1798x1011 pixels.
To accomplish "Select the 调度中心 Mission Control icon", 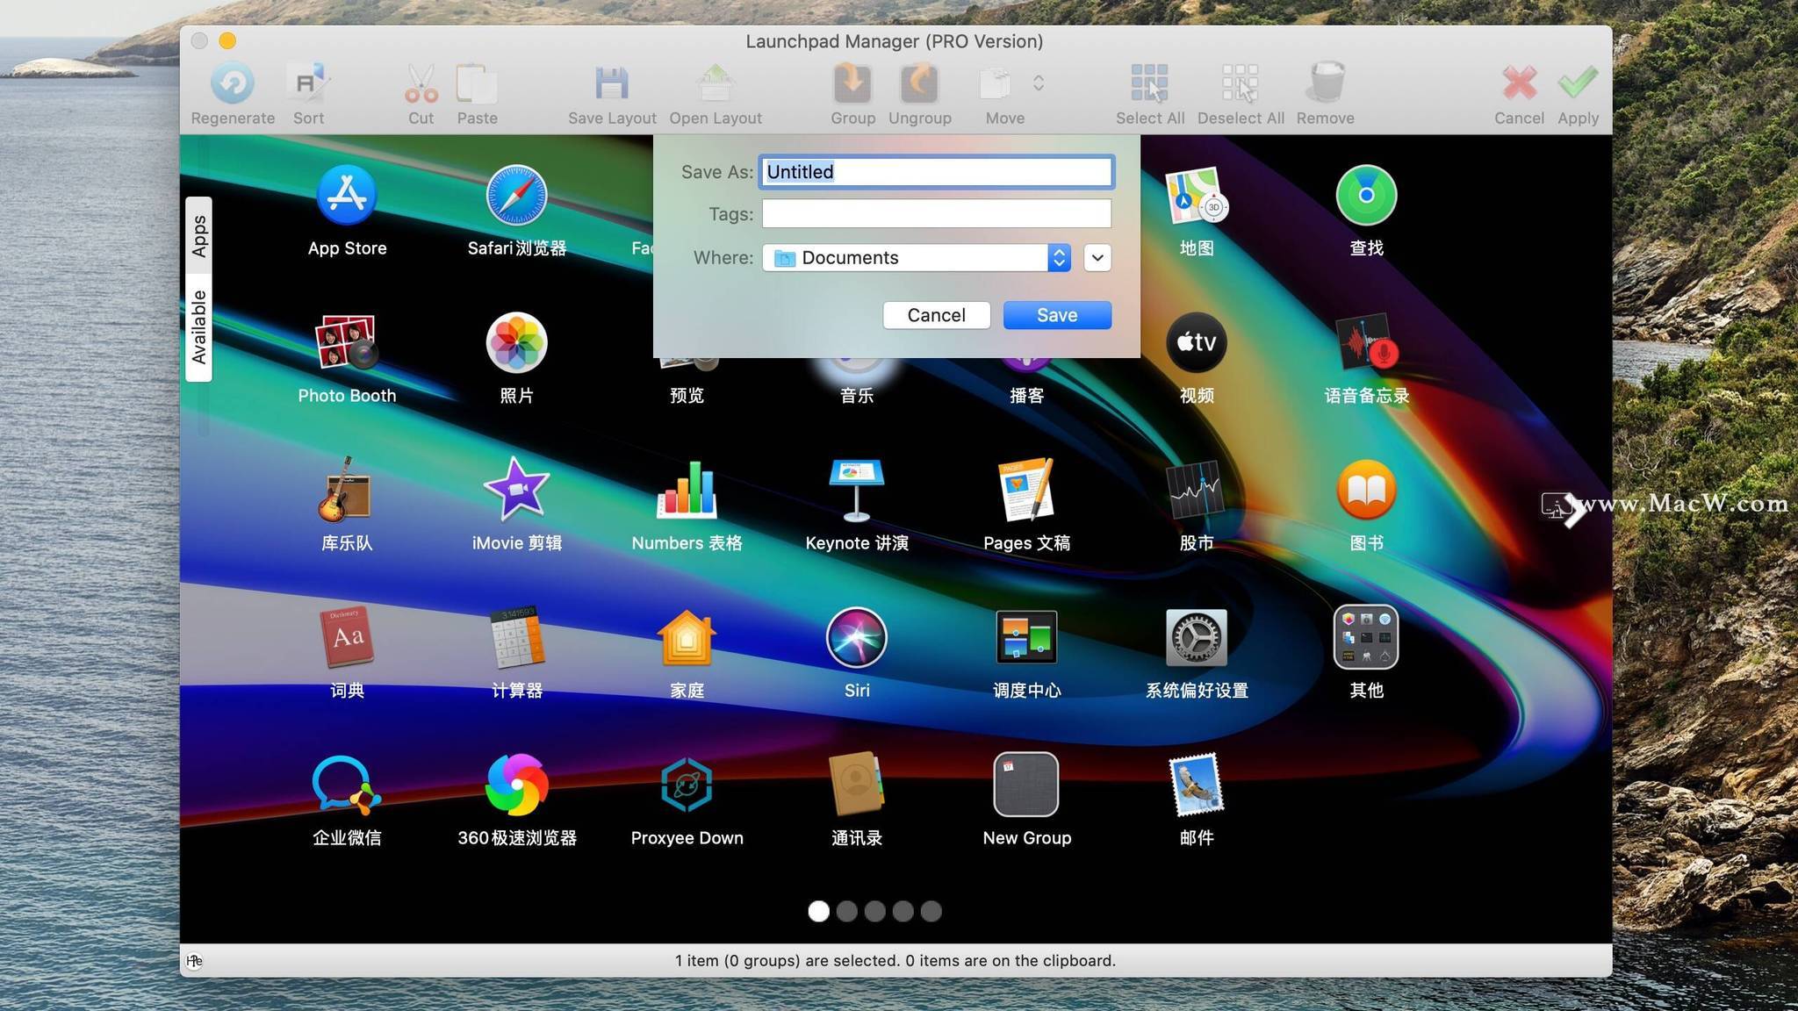I will point(1026,637).
